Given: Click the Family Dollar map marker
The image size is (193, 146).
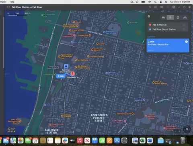Looking at the screenshot, I should pos(76,60).
